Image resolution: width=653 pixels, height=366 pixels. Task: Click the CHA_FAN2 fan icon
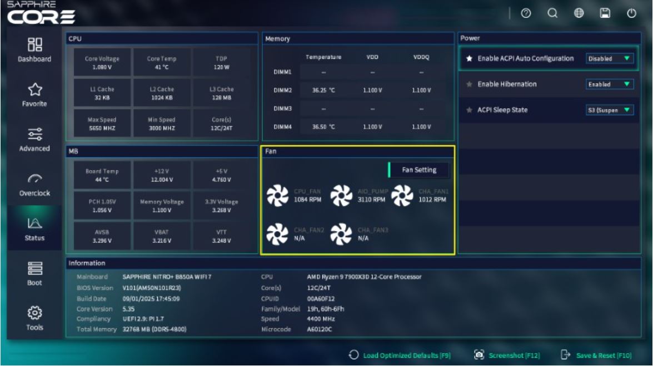277,233
